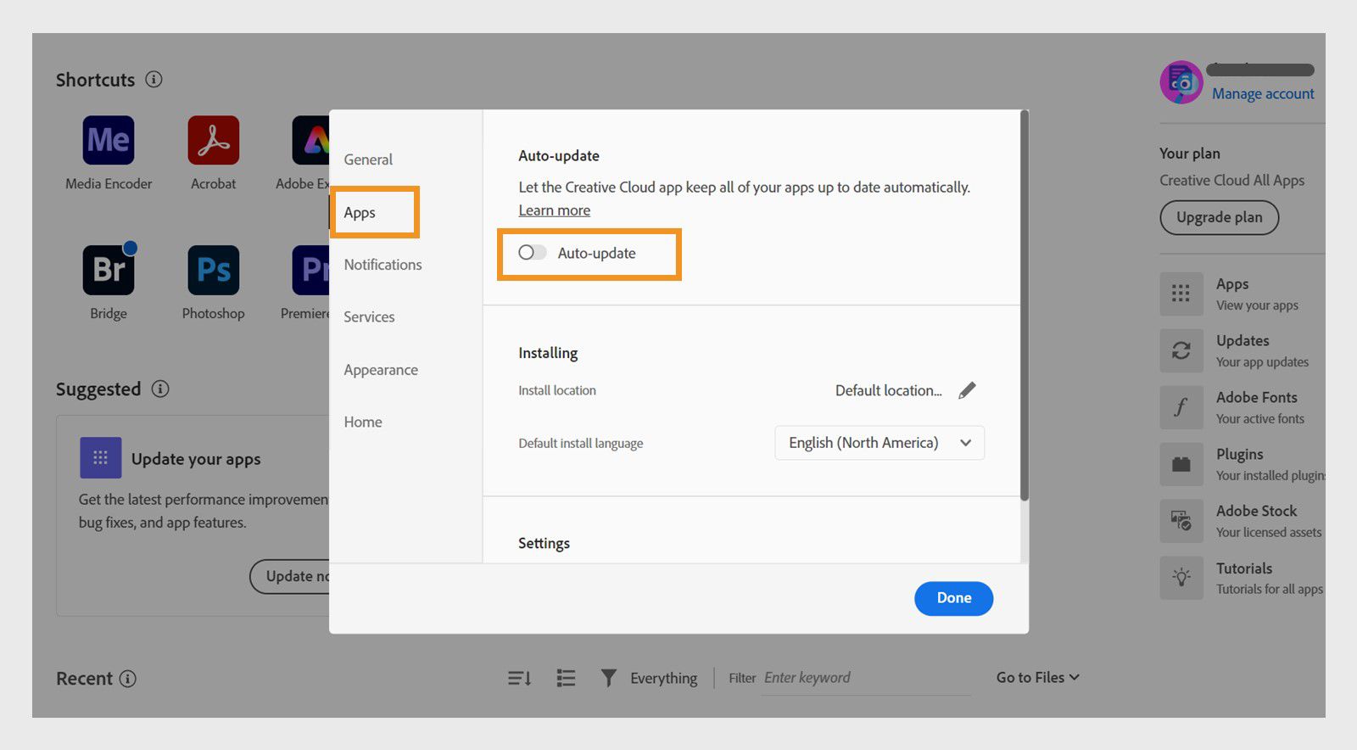
Task: Open Media Encoder shortcut icon
Action: pyautogui.click(x=109, y=140)
